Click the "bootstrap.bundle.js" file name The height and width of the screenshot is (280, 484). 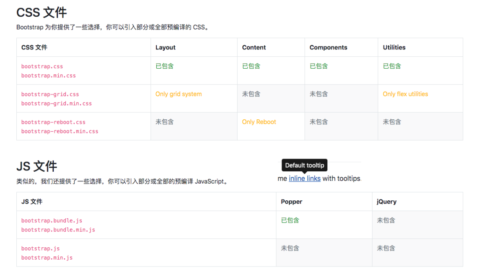[52, 221]
